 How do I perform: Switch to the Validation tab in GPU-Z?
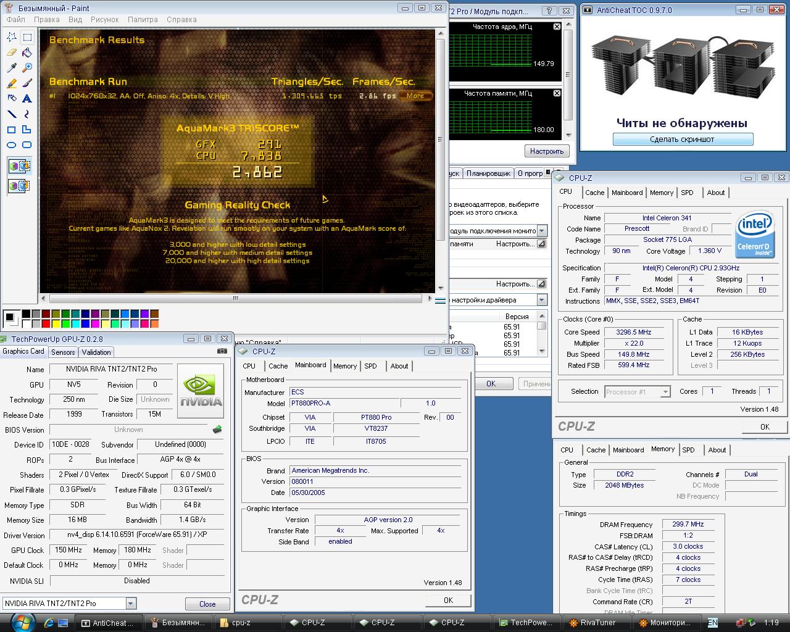[x=96, y=352]
